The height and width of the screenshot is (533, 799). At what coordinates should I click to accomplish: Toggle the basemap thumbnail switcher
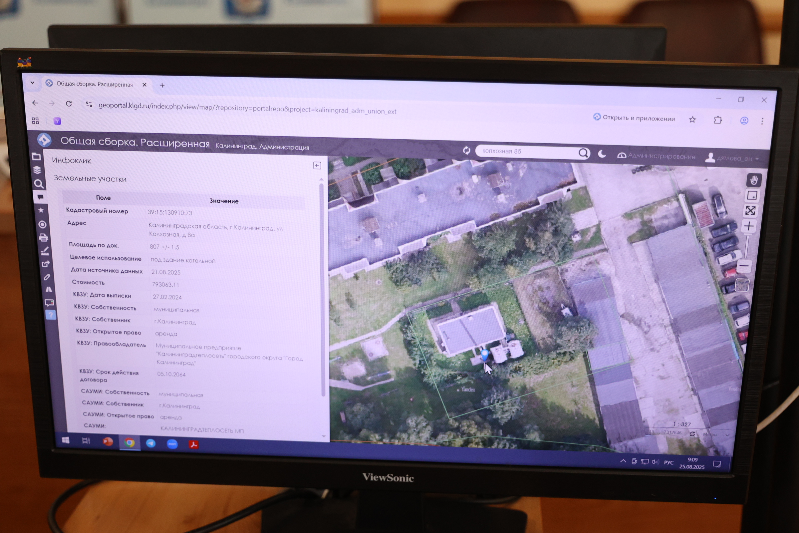[x=742, y=285]
